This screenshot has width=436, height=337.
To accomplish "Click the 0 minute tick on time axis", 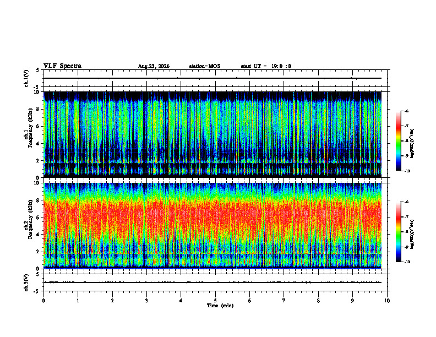I will click(43, 301).
